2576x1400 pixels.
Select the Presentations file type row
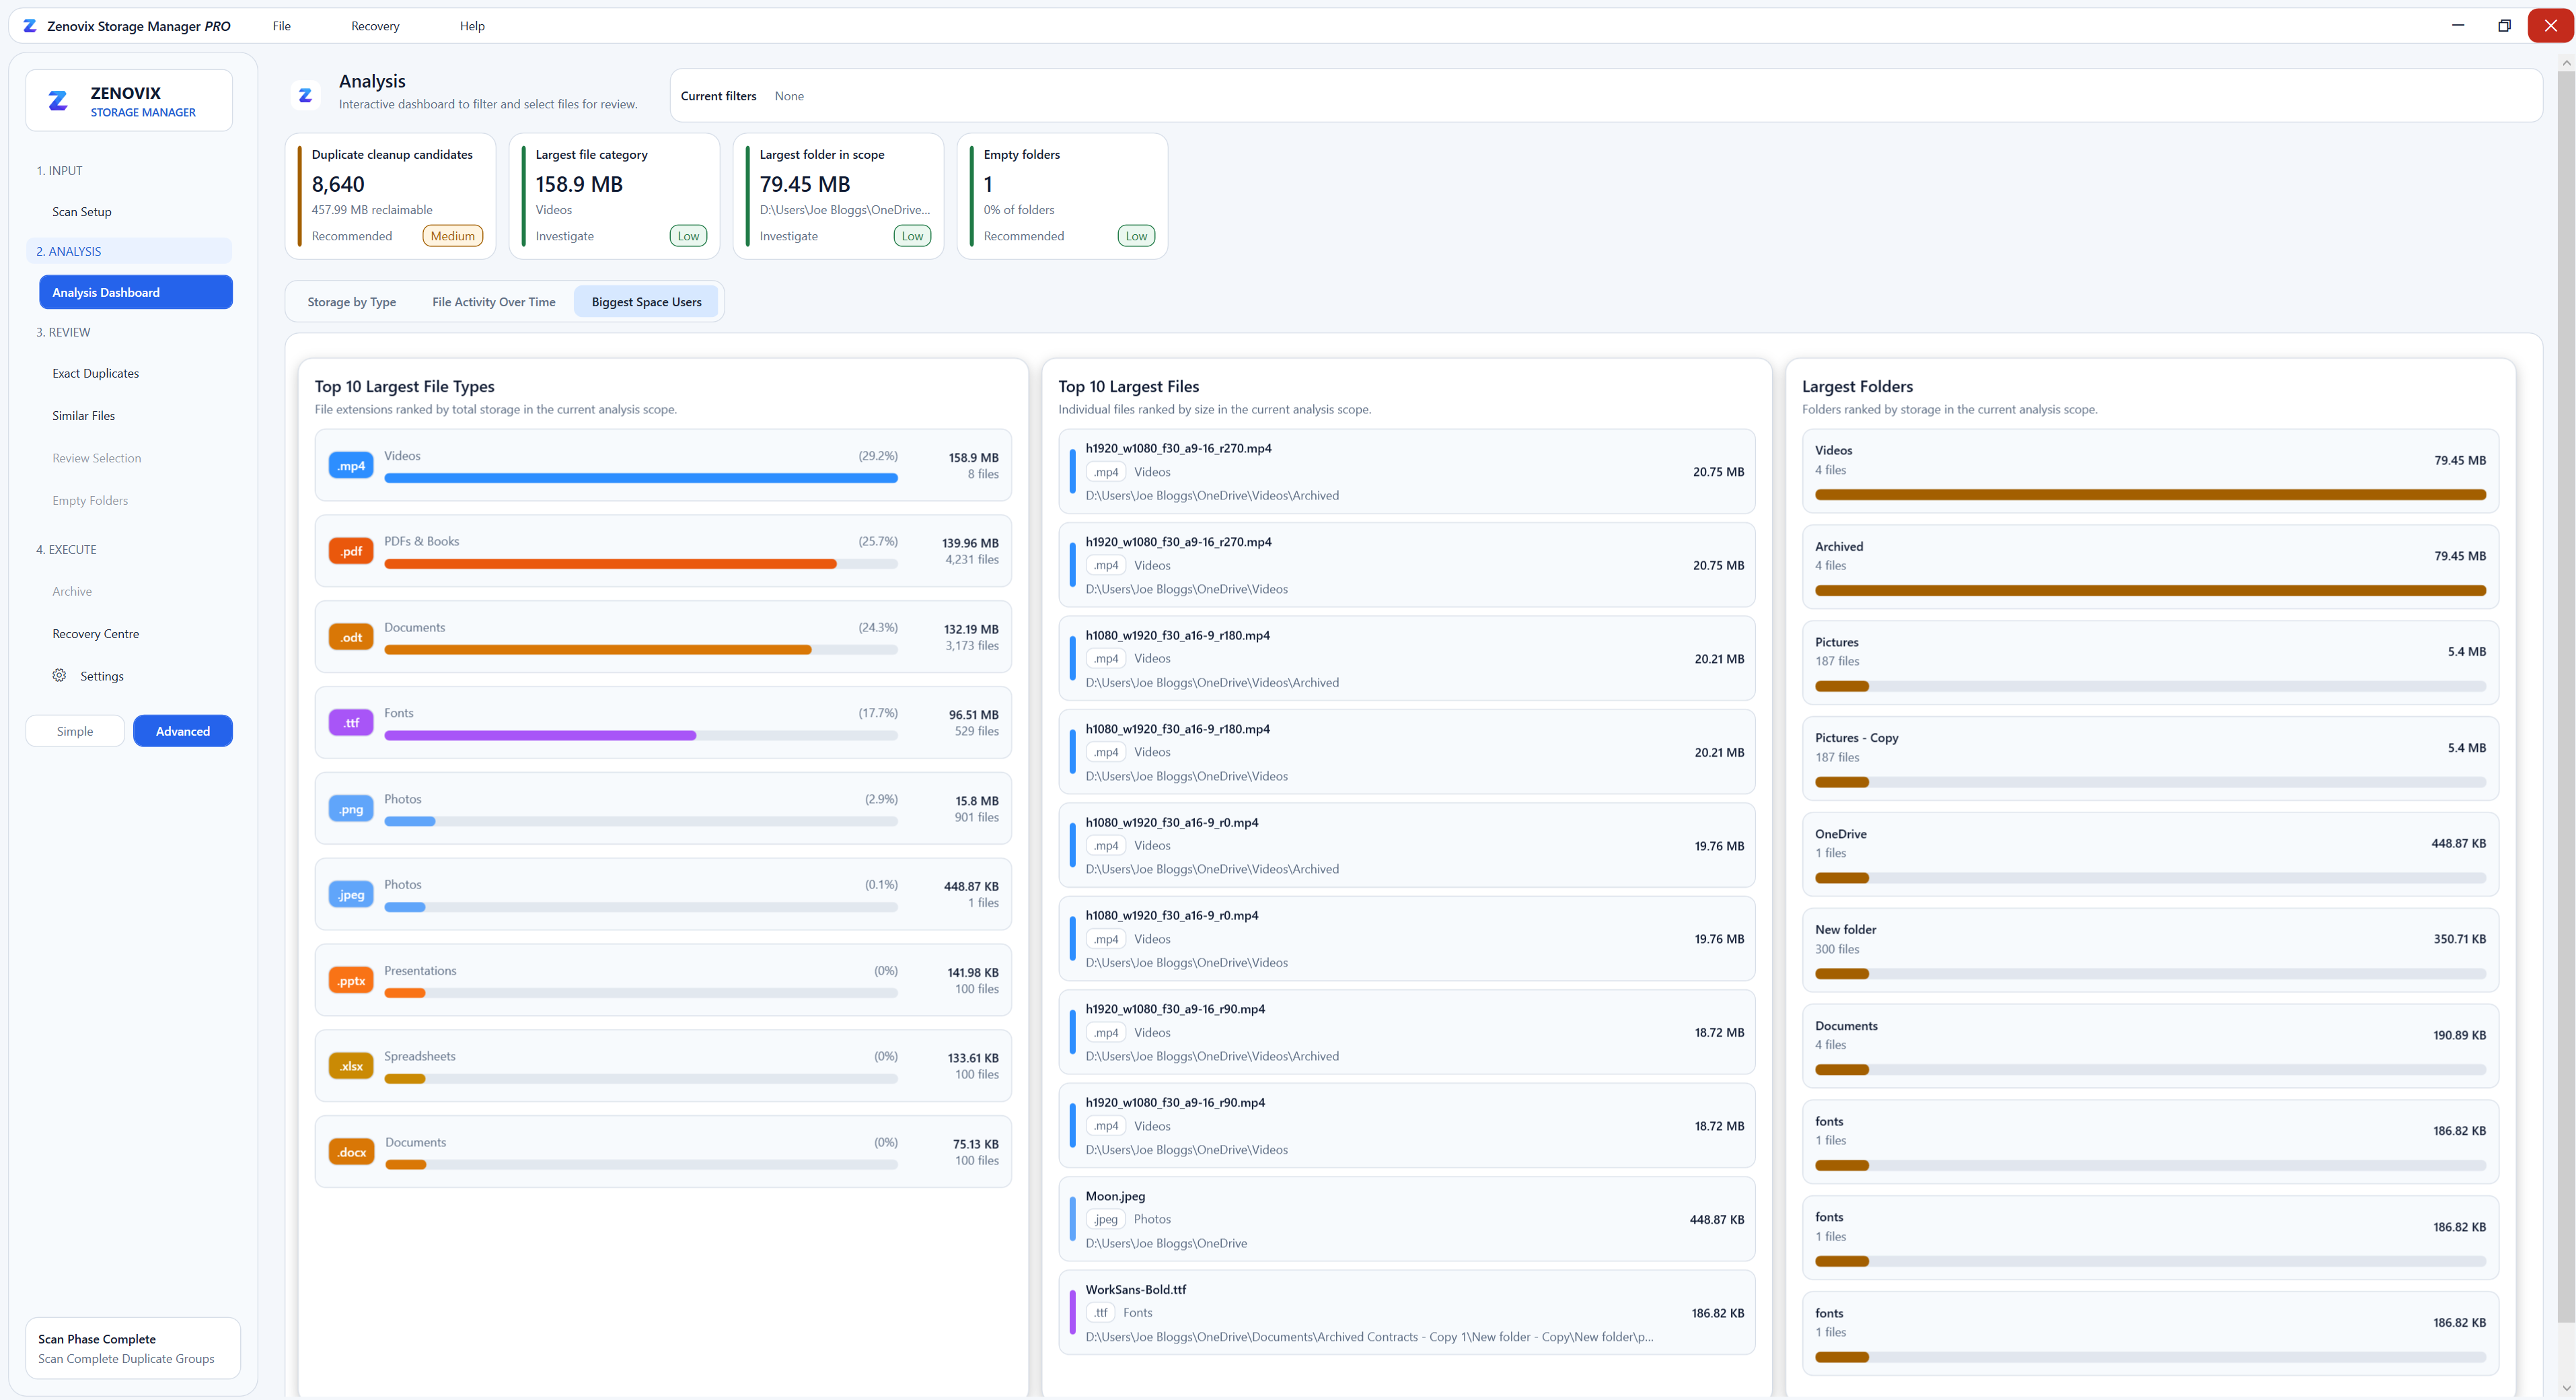click(x=663, y=980)
